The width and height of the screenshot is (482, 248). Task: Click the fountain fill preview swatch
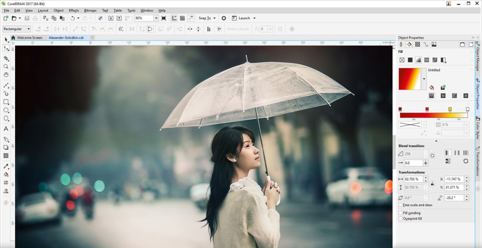click(x=410, y=79)
